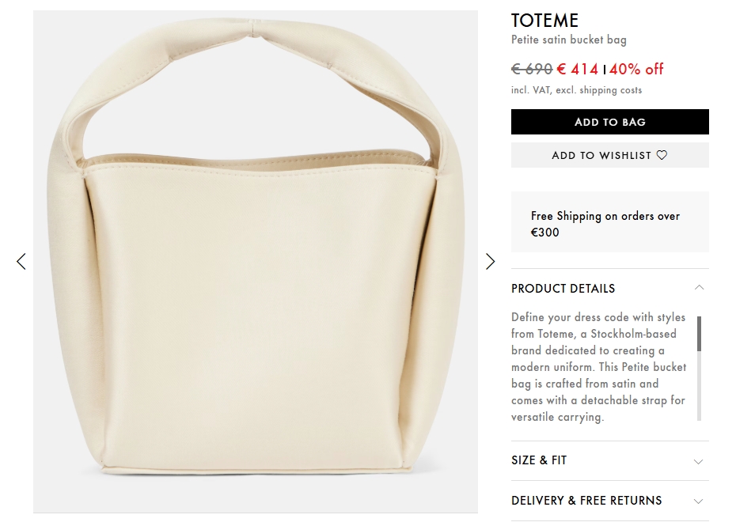Viewport: 736px width, 526px height.
Task: Click the heart icon on the wishlist button
Action: pyautogui.click(x=662, y=155)
